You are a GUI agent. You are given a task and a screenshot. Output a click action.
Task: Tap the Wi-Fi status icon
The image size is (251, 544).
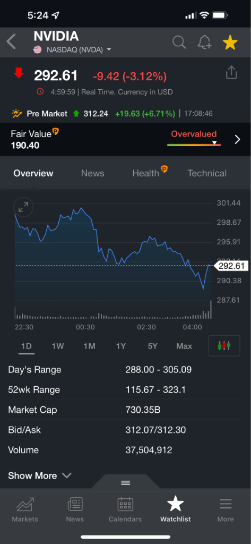point(204,15)
